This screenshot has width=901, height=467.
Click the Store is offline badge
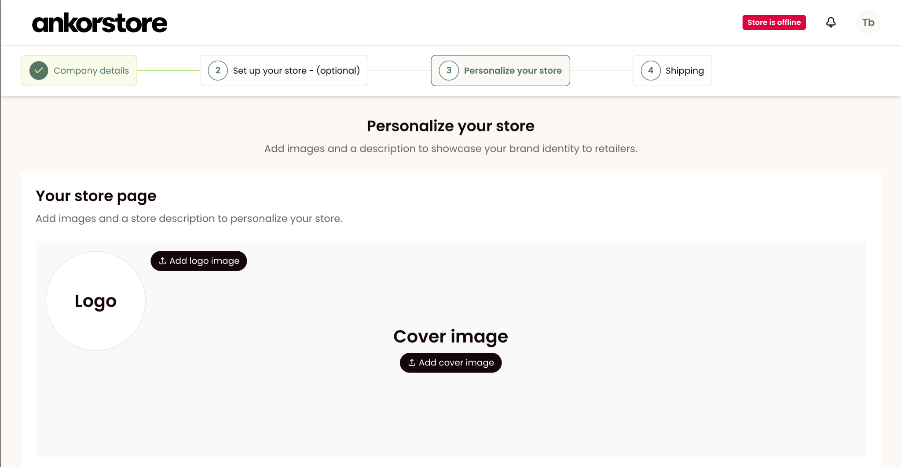tap(774, 22)
